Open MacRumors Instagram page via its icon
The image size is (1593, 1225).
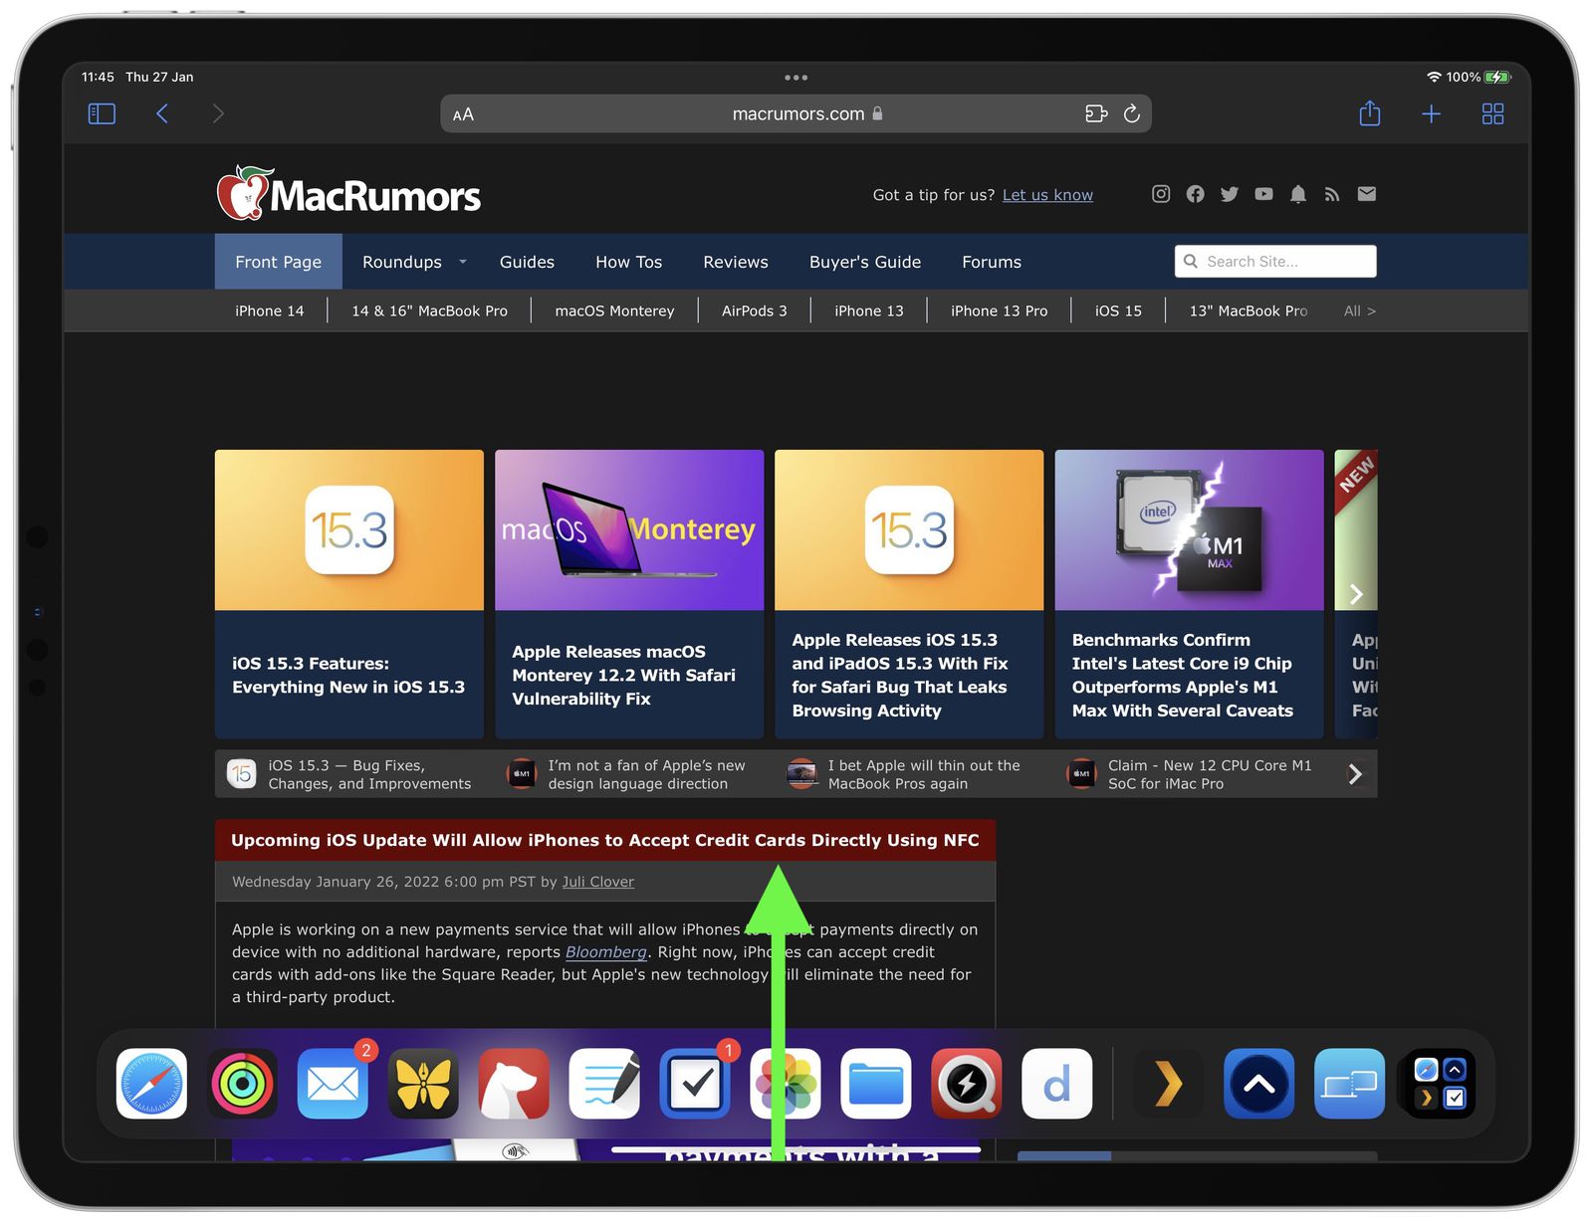click(1160, 194)
